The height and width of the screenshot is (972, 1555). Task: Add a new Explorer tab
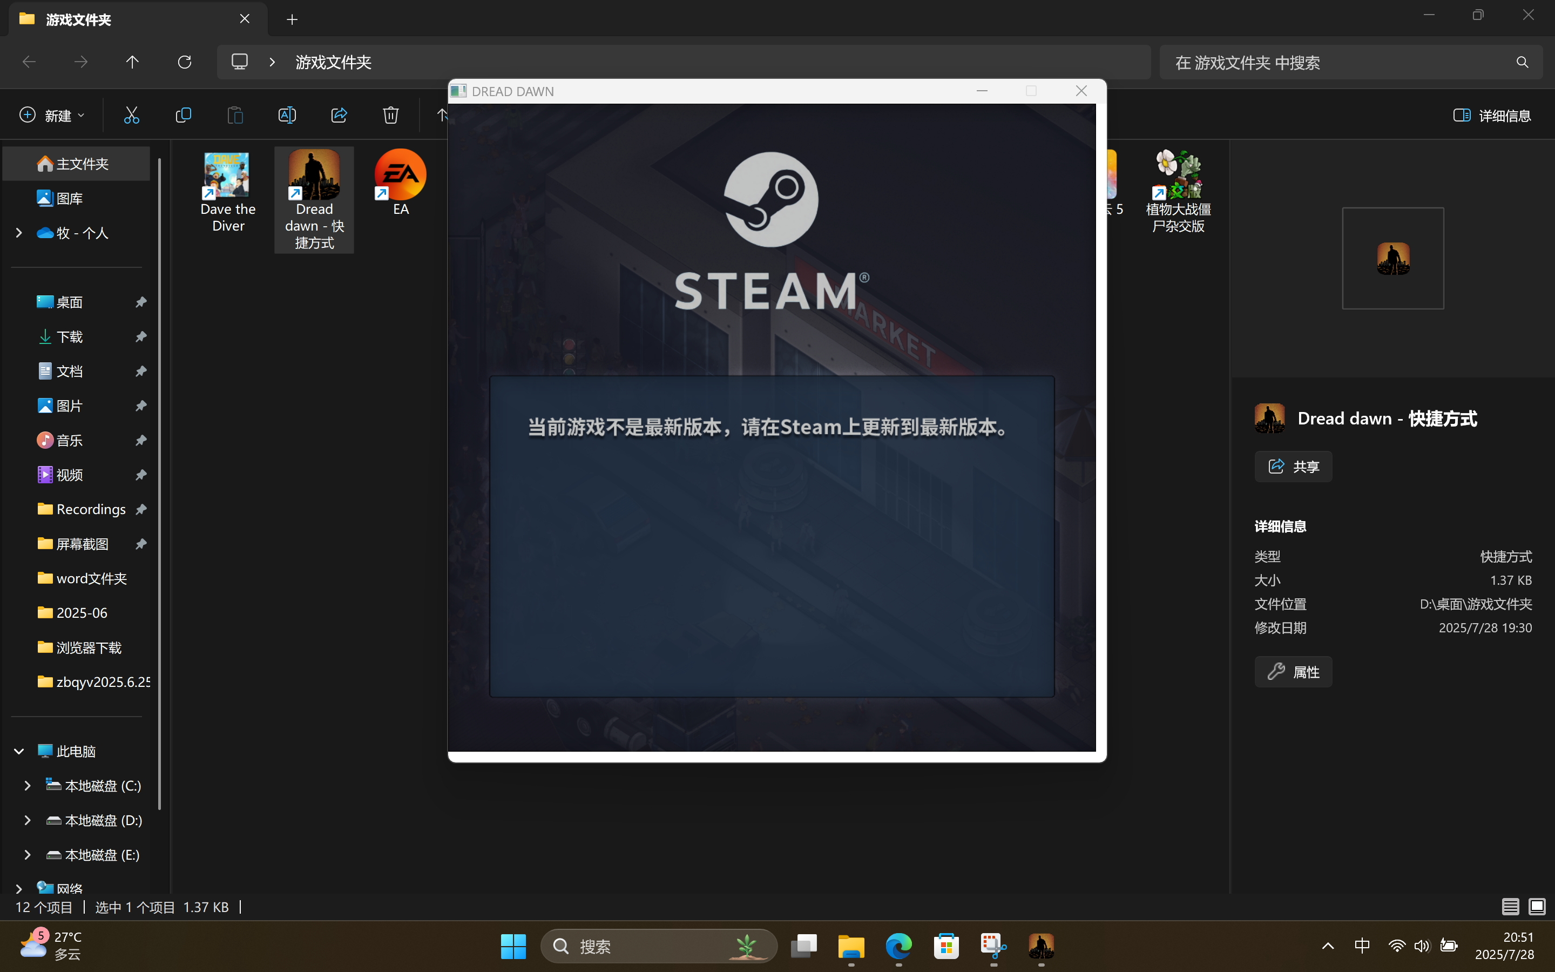pyautogui.click(x=292, y=19)
